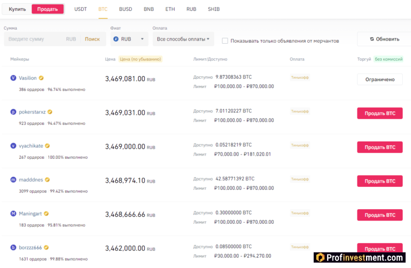
Task: Click verified badge next to vyachikate
Action: (47, 146)
